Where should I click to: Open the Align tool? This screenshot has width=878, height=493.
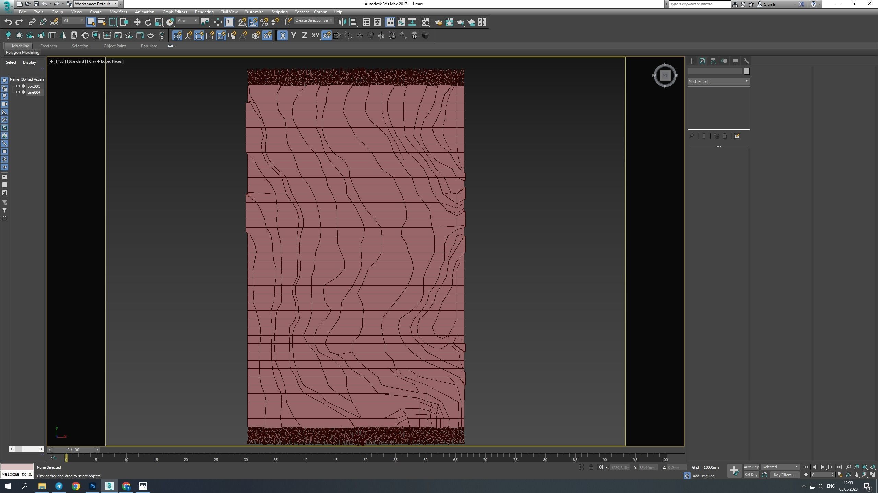pyautogui.click(x=353, y=22)
